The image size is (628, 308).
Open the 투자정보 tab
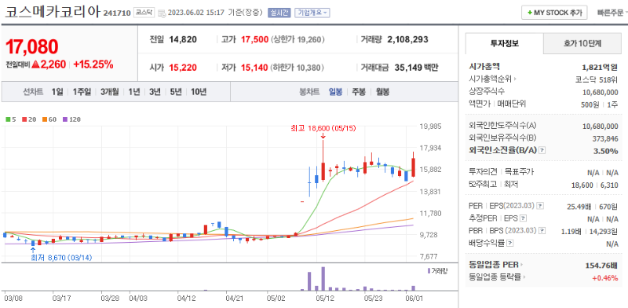click(504, 44)
